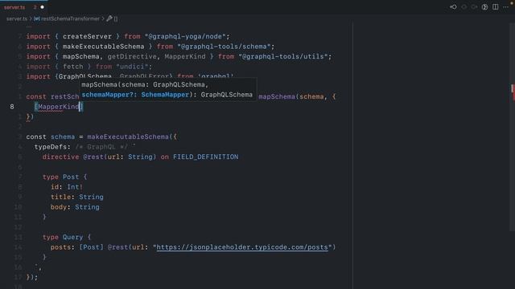
Task: Click the first breadcrumb chevron separator
Action: point(31,18)
